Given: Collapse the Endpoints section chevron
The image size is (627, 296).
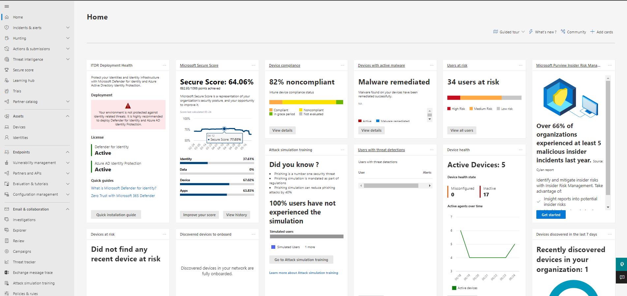Looking at the screenshot, I should [x=68, y=152].
